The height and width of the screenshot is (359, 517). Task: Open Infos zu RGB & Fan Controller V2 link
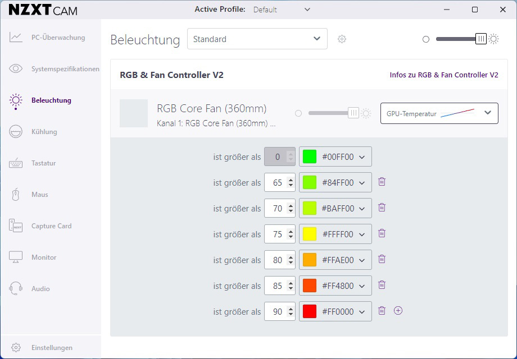[444, 75]
